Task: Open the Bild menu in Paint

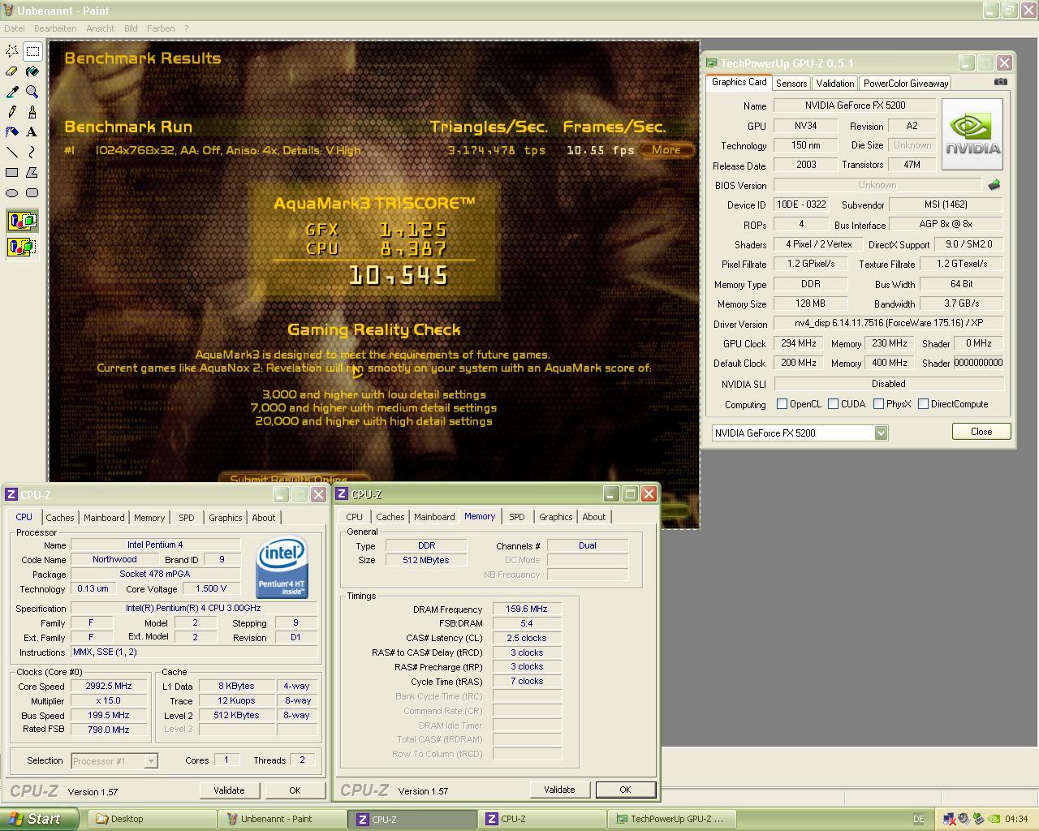Action: tap(131, 28)
